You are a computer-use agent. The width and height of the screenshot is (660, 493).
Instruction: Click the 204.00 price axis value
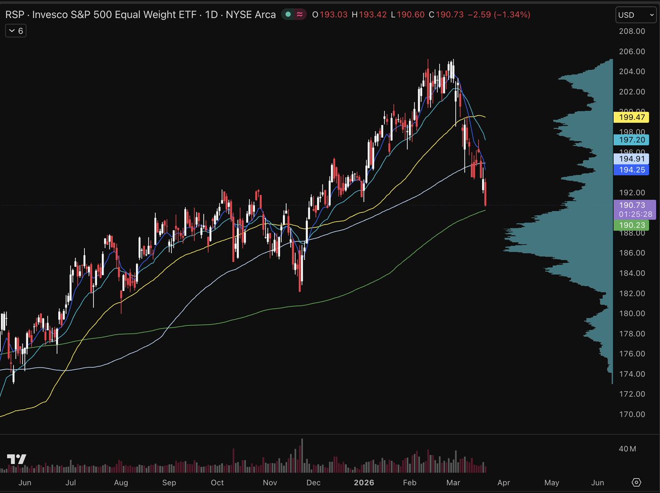point(632,72)
